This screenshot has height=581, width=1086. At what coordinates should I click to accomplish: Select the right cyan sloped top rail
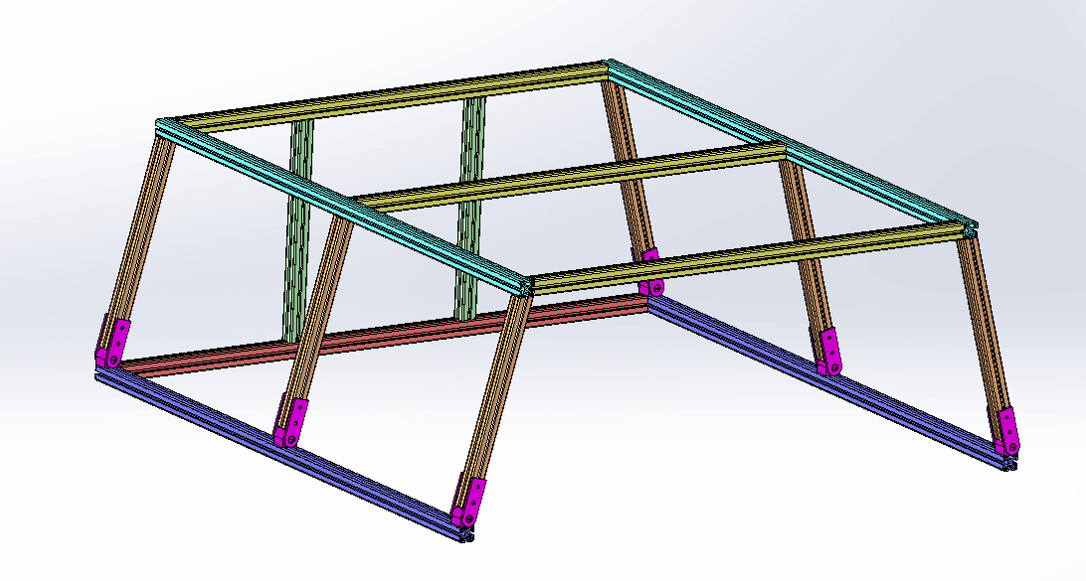[793, 147]
